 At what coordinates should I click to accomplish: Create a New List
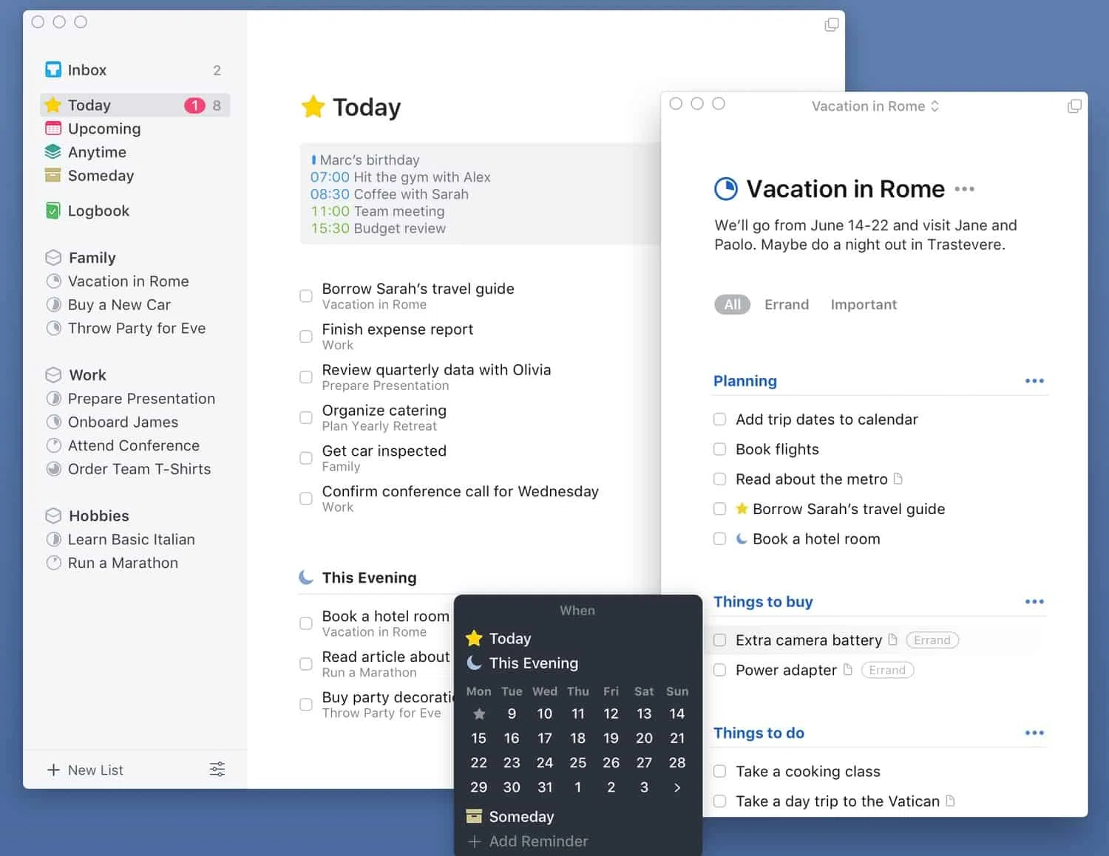85,770
